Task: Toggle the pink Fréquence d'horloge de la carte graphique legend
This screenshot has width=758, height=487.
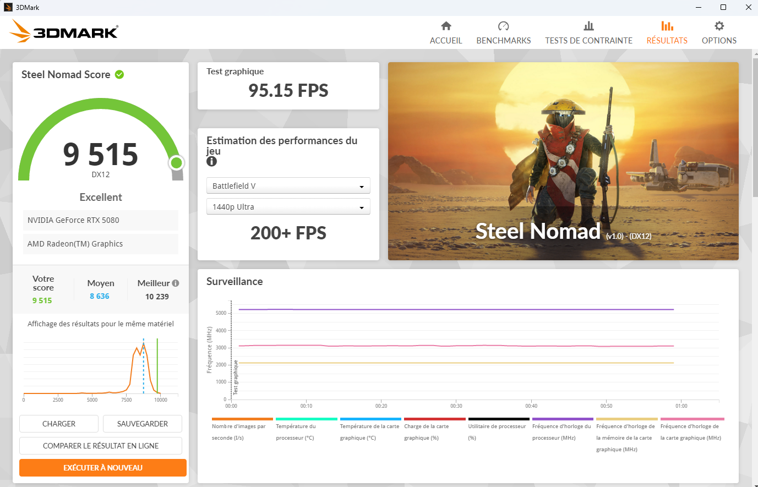Action: pyautogui.click(x=692, y=429)
